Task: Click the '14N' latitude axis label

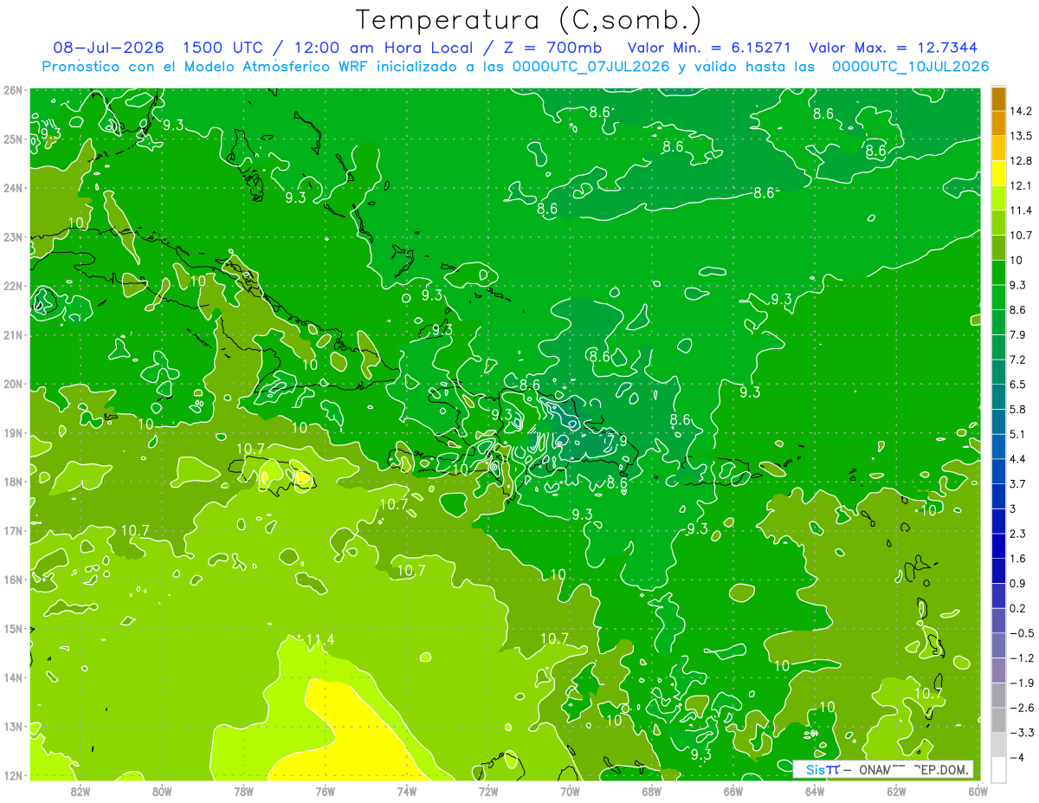Action: pyautogui.click(x=13, y=677)
